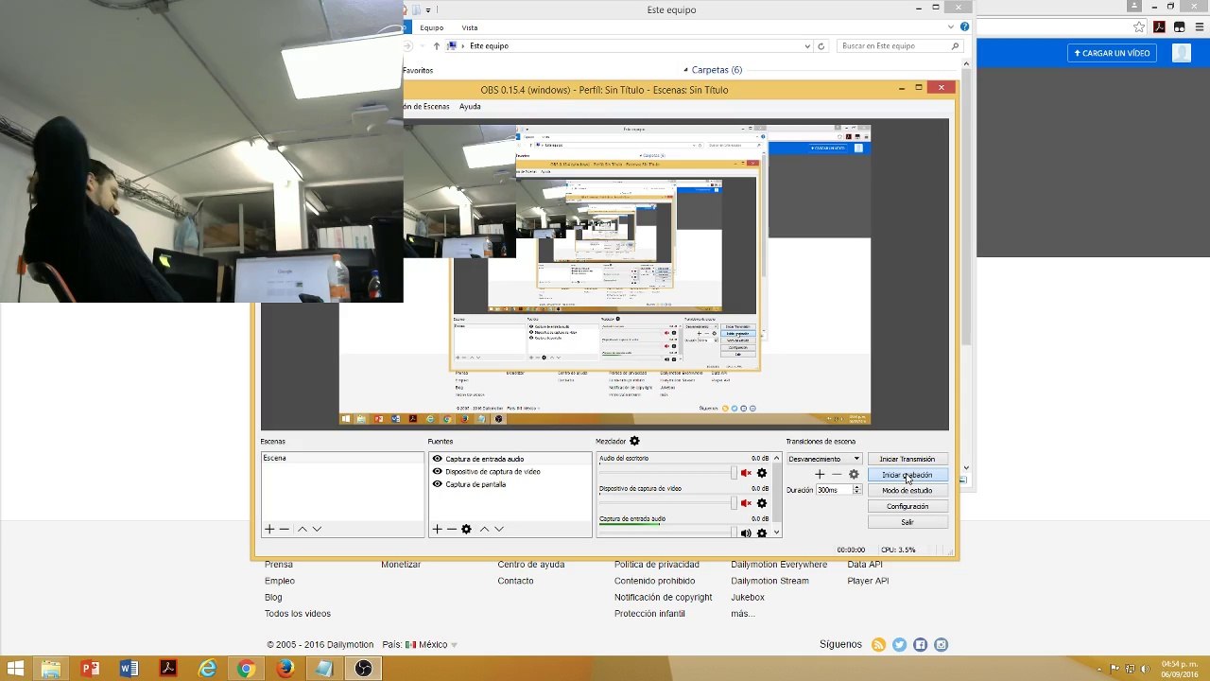1210x681 pixels.
Task: Collapse the Carpetas (6) group
Action: pyautogui.click(x=686, y=70)
